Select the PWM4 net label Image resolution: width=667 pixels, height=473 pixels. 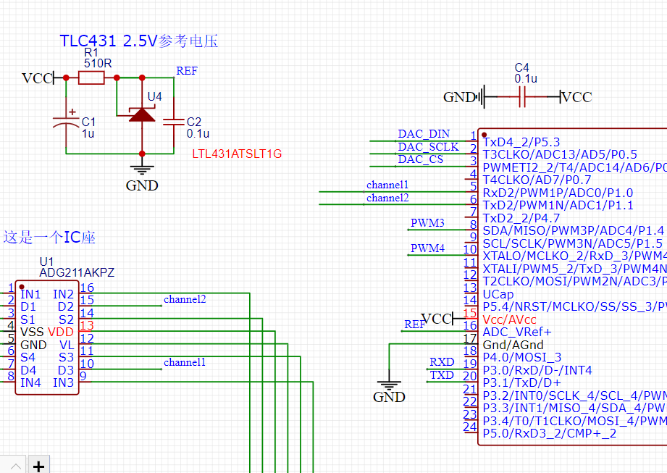tap(427, 248)
